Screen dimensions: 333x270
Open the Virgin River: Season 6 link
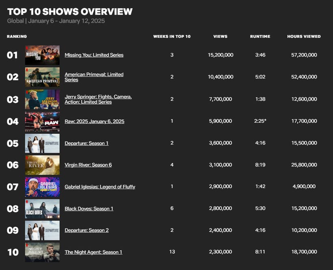(88, 165)
